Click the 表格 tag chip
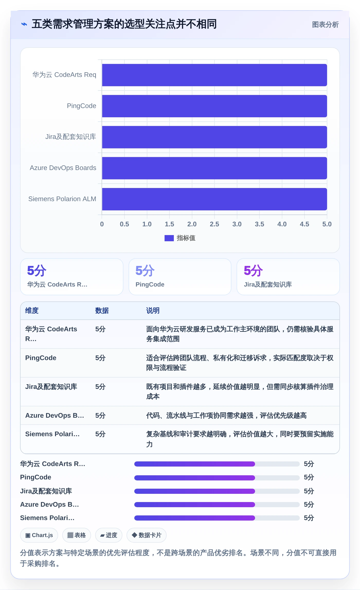Image resolution: width=360 pixels, height=590 pixels. (77, 535)
